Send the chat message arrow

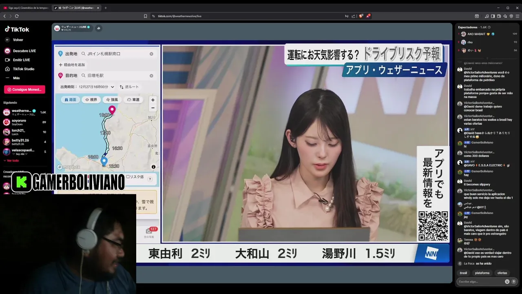pyautogui.click(x=513, y=281)
